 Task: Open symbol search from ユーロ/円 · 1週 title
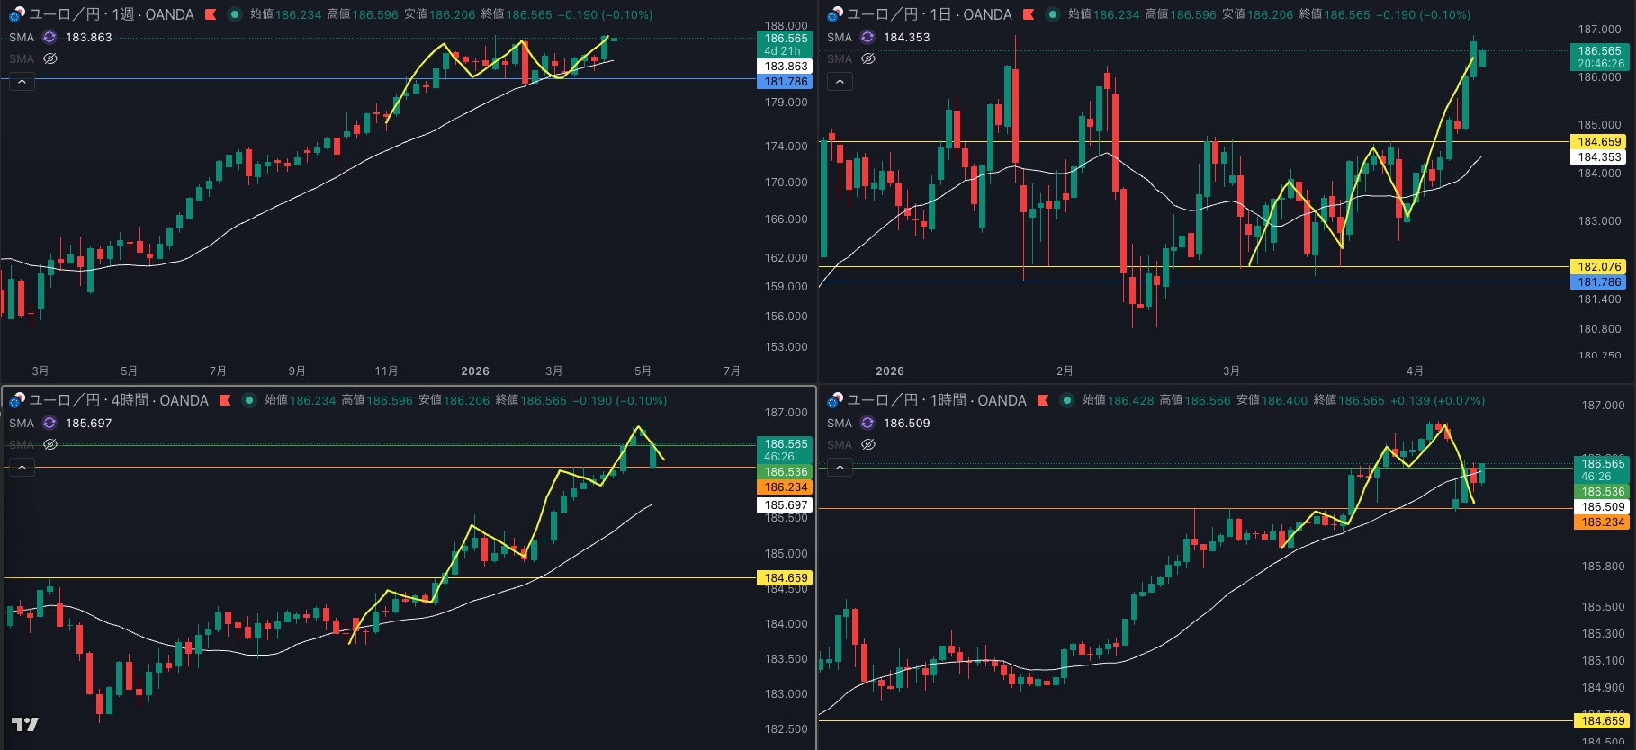[111, 14]
